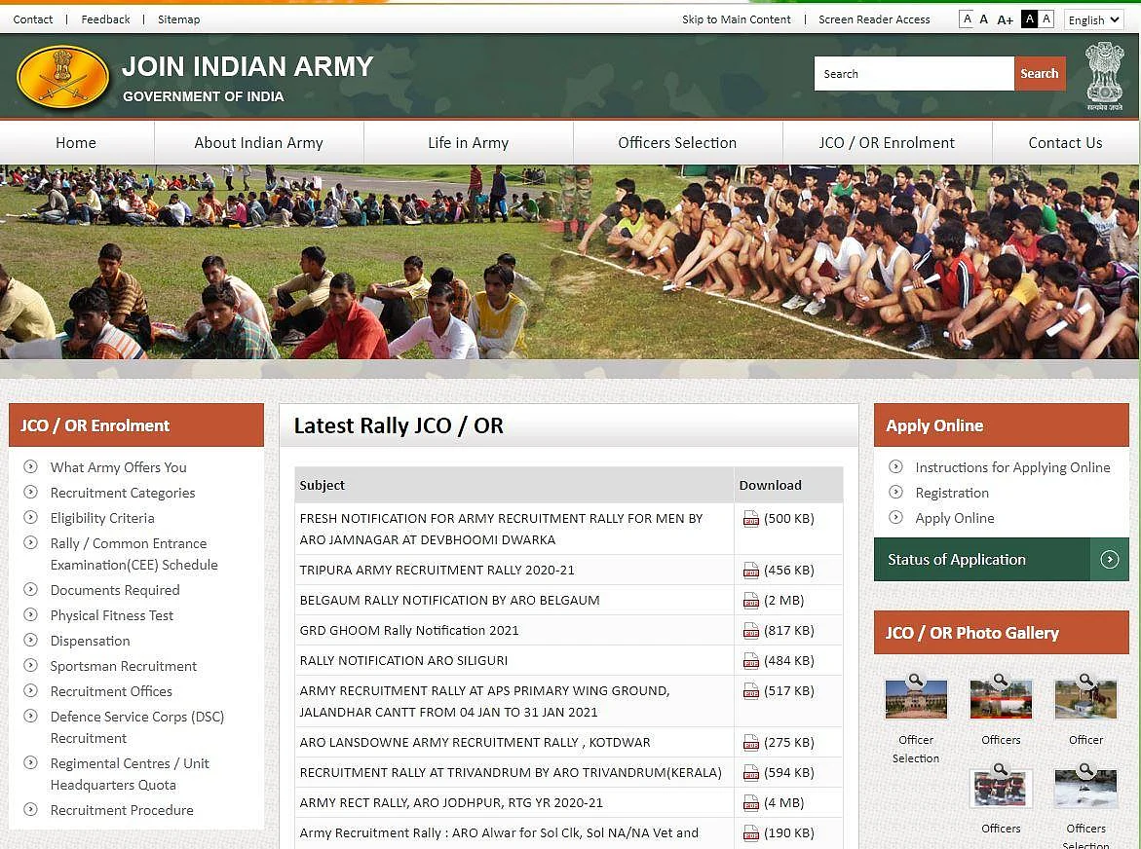
Task: Download PDF for Jalandhar Cantt rally notification
Action: tap(750, 691)
